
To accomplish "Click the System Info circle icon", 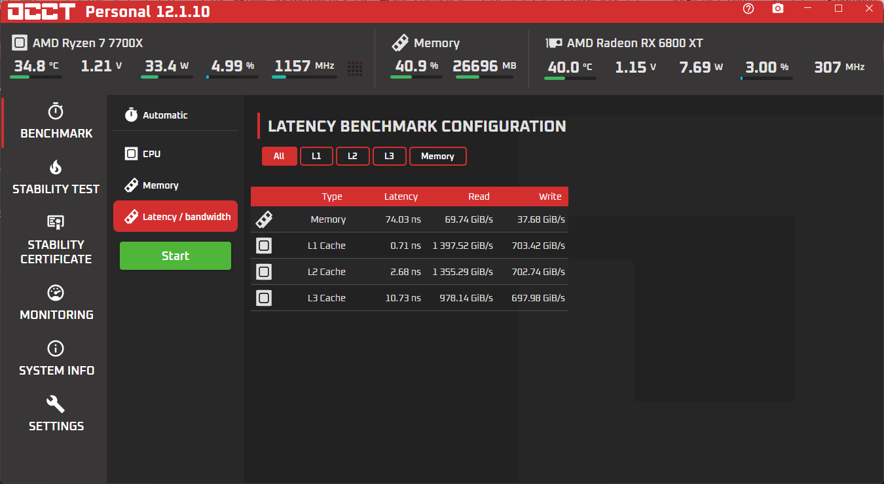I will [x=56, y=348].
